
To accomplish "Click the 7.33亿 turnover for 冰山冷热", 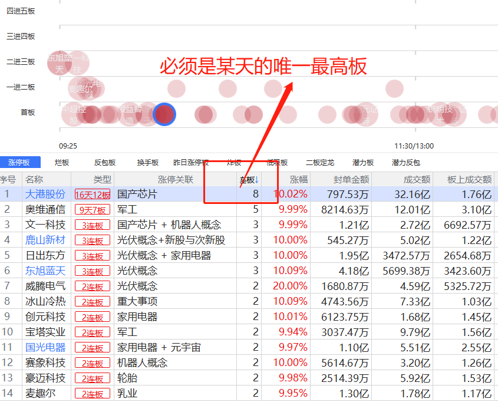I will coord(415,301).
